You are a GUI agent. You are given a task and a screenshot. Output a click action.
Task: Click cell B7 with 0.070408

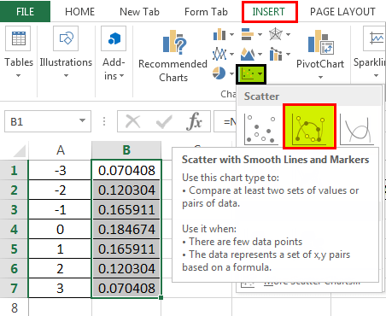click(x=126, y=288)
